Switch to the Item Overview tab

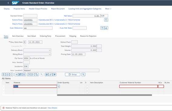(x=18, y=36)
